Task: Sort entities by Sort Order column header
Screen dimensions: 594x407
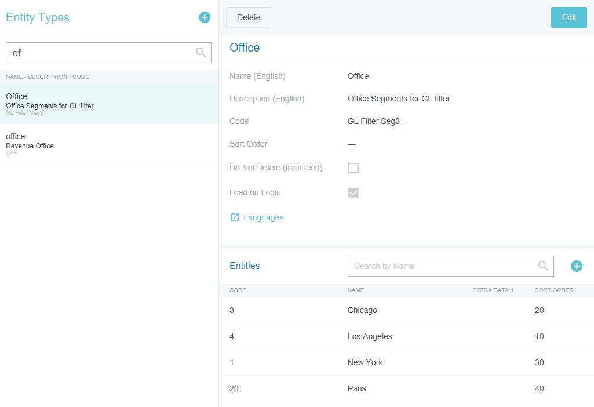Action: [x=553, y=290]
